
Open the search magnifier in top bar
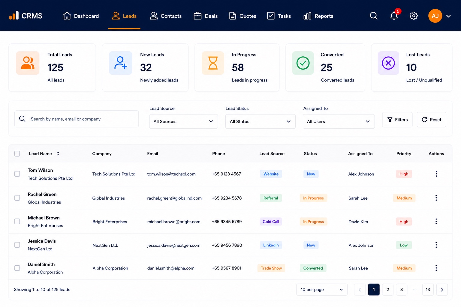(x=374, y=16)
